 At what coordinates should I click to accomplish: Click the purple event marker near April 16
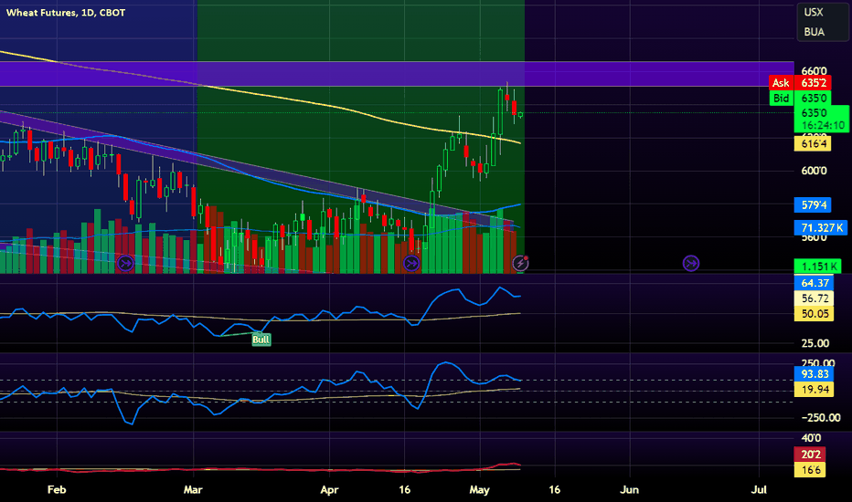[x=411, y=264]
